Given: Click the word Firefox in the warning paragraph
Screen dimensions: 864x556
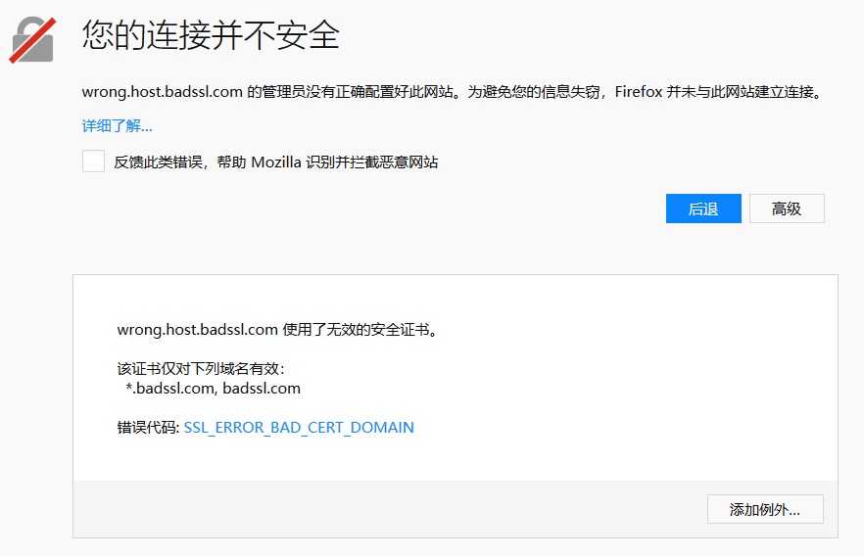Looking at the screenshot, I should click(x=639, y=92).
